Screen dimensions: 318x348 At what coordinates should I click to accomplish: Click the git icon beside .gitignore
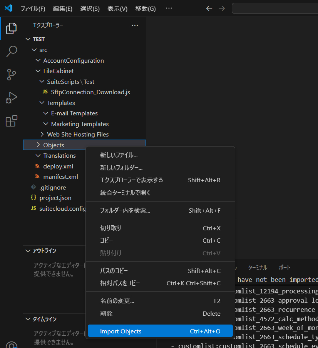point(33,187)
